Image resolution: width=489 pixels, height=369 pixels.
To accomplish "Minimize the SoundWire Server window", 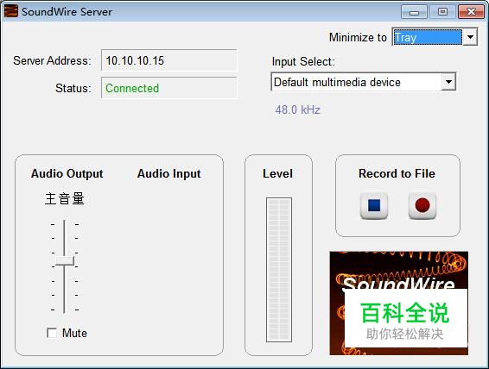I will 414,12.
